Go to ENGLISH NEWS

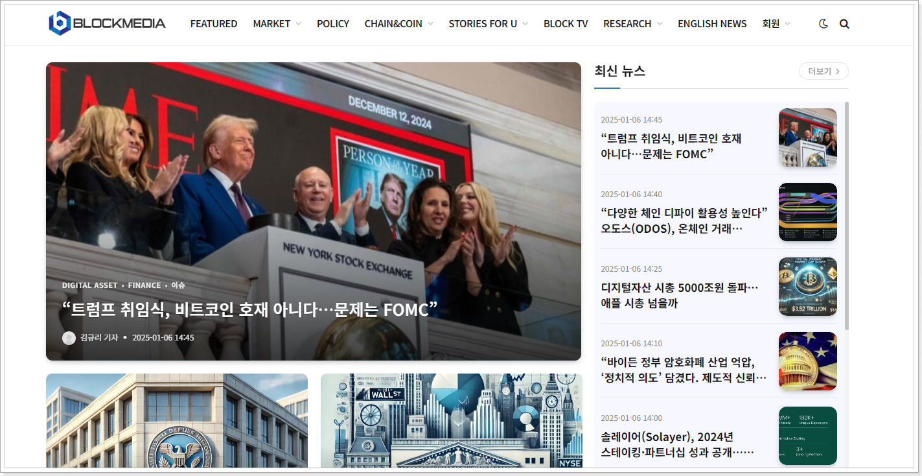point(712,23)
